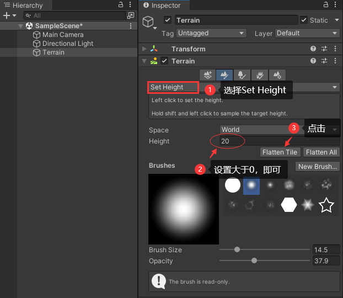Select Directional Light in Hierarchy

[x=68, y=44]
